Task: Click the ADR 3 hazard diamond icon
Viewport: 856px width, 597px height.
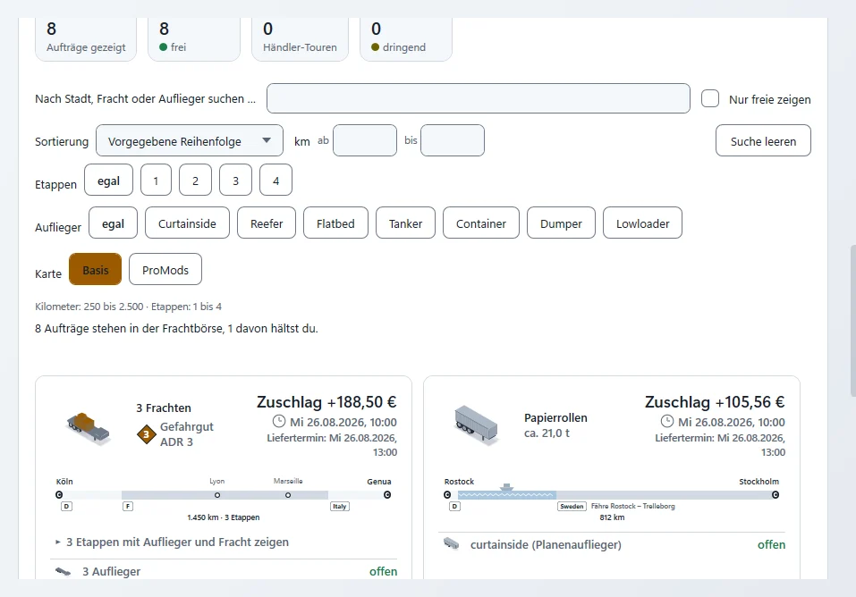Action: coord(147,434)
